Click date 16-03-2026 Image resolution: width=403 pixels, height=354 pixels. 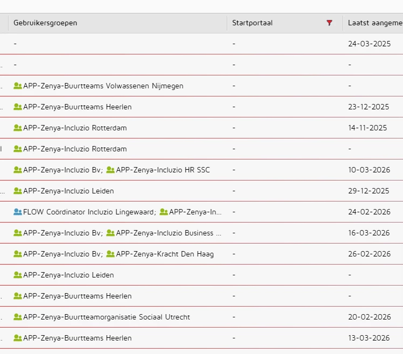(369, 233)
